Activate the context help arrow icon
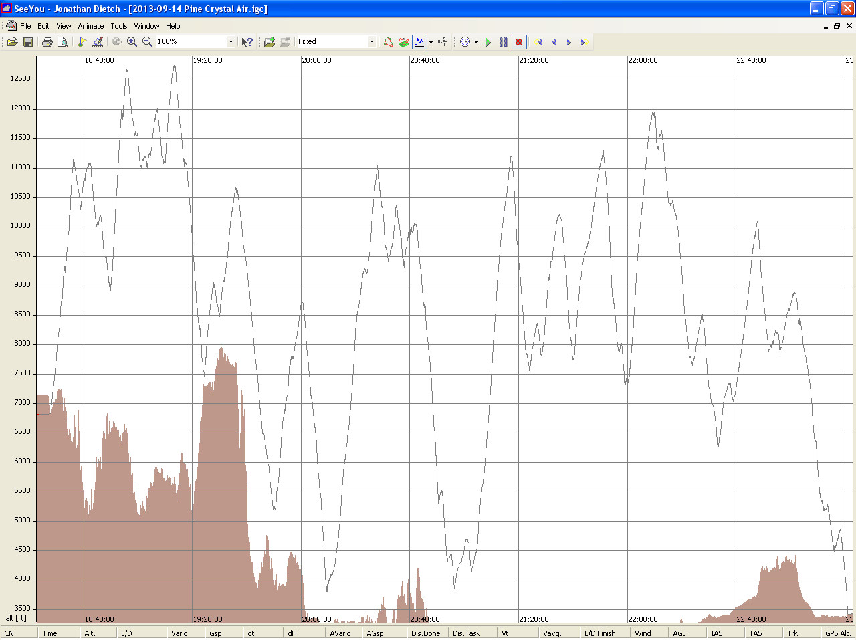The height and width of the screenshot is (640, 856). coord(247,42)
